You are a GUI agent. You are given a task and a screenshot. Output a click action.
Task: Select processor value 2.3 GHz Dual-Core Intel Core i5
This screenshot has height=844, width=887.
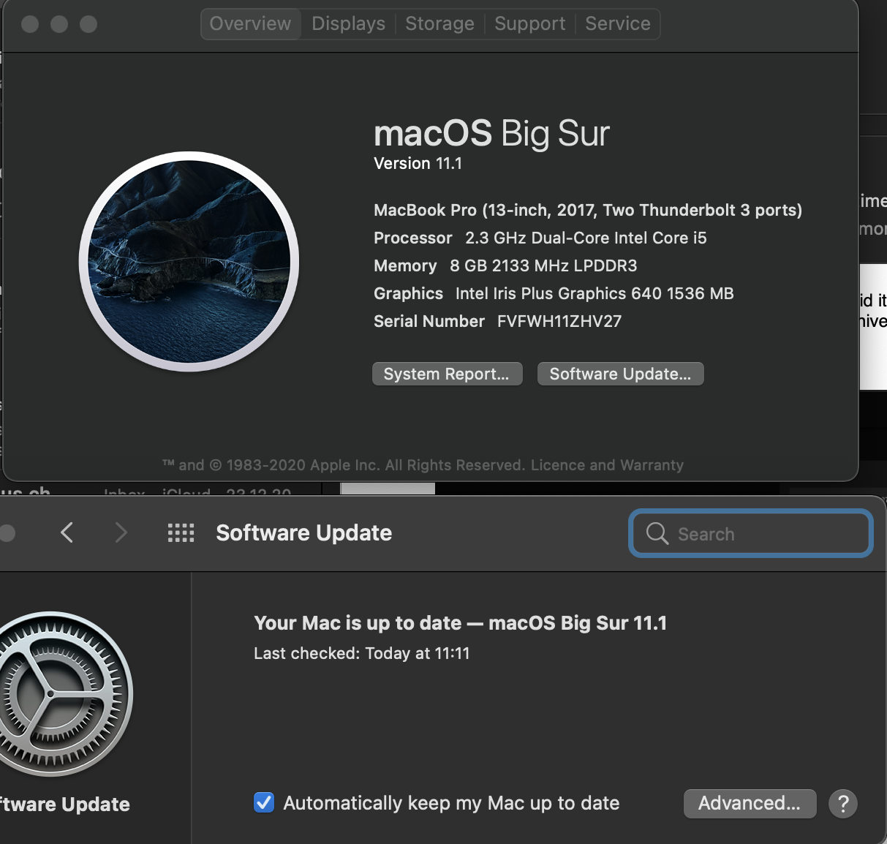click(586, 238)
